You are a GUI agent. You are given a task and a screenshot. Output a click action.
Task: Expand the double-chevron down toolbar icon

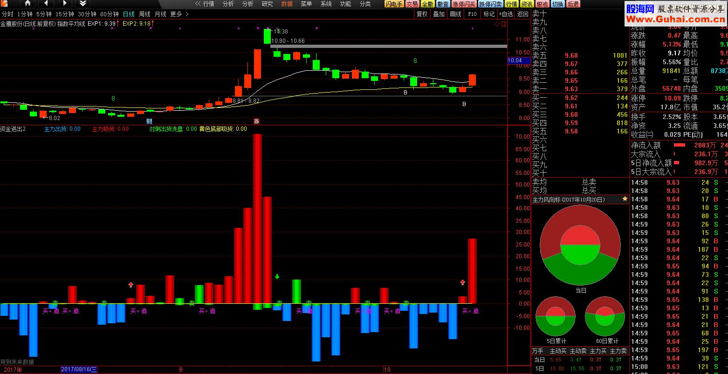click(x=83, y=4)
